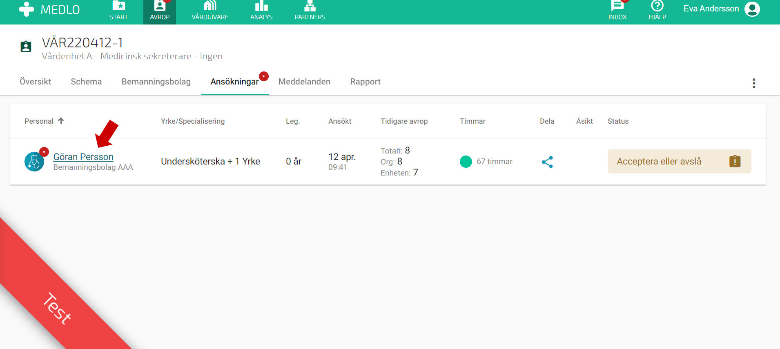Open the ANALYS section
The width and height of the screenshot is (780, 349).
261,11
